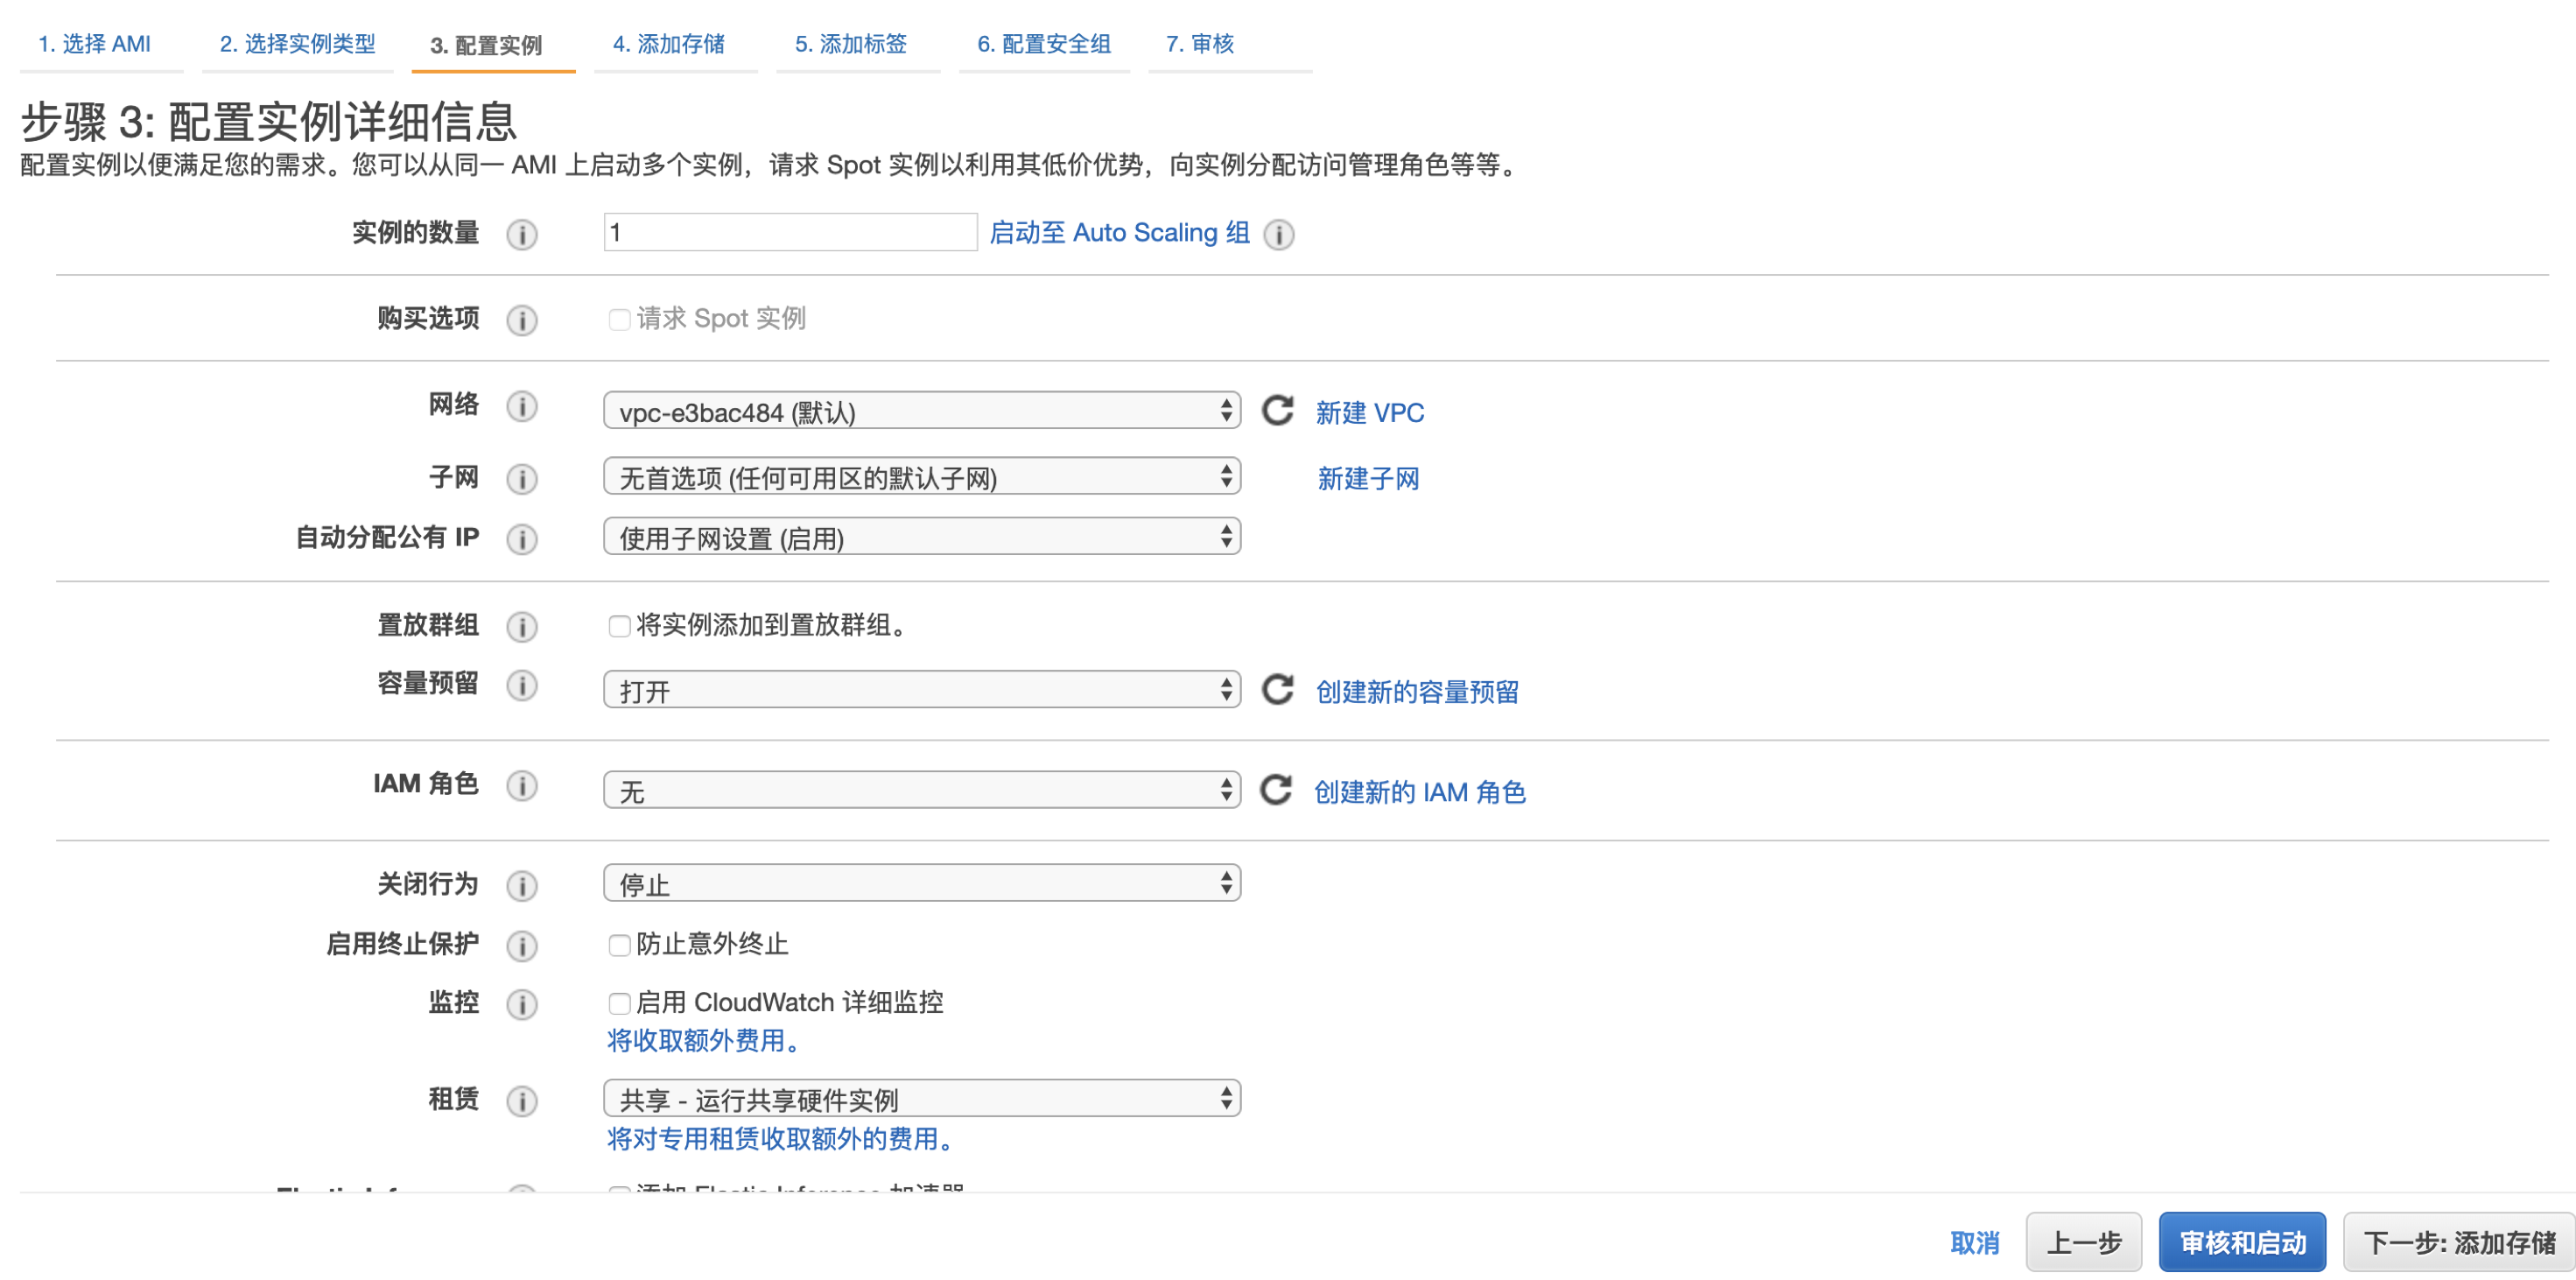Click the refresh icon next to 容量预留
This screenshot has width=2576, height=1280.
tap(1277, 689)
